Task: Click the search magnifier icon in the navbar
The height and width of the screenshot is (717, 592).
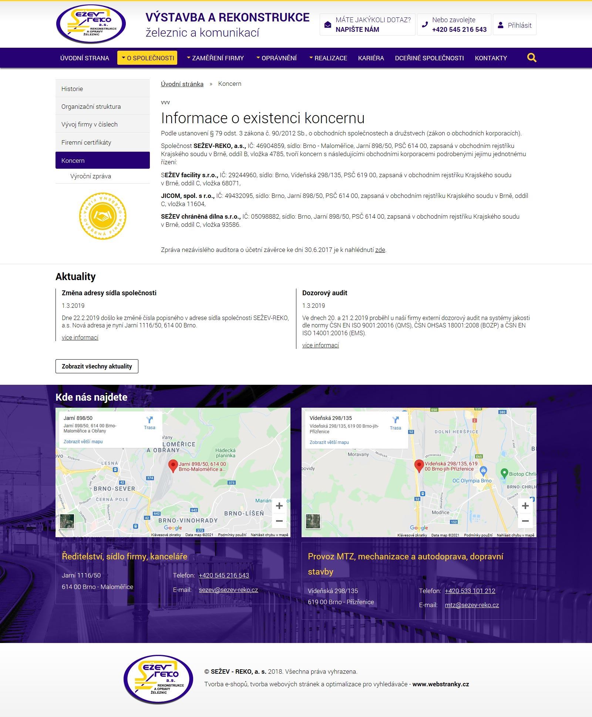Action: click(532, 58)
